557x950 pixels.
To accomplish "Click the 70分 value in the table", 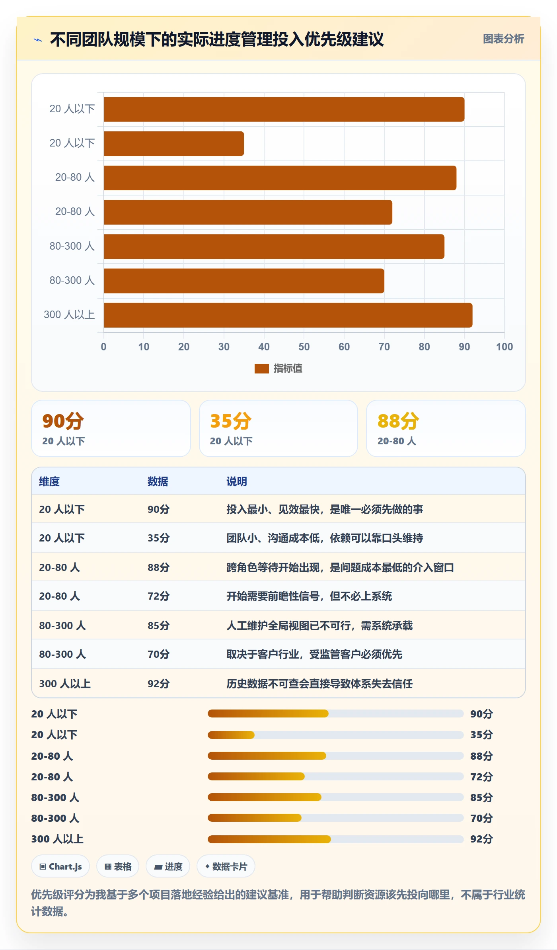I will [159, 654].
